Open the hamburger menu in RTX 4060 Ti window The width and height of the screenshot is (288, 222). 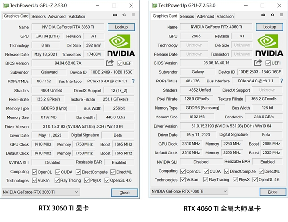(281, 16)
